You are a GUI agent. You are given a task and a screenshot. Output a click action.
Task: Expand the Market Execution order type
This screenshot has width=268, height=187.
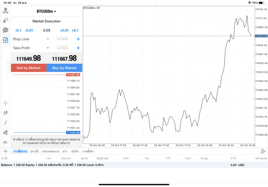(x=46, y=21)
